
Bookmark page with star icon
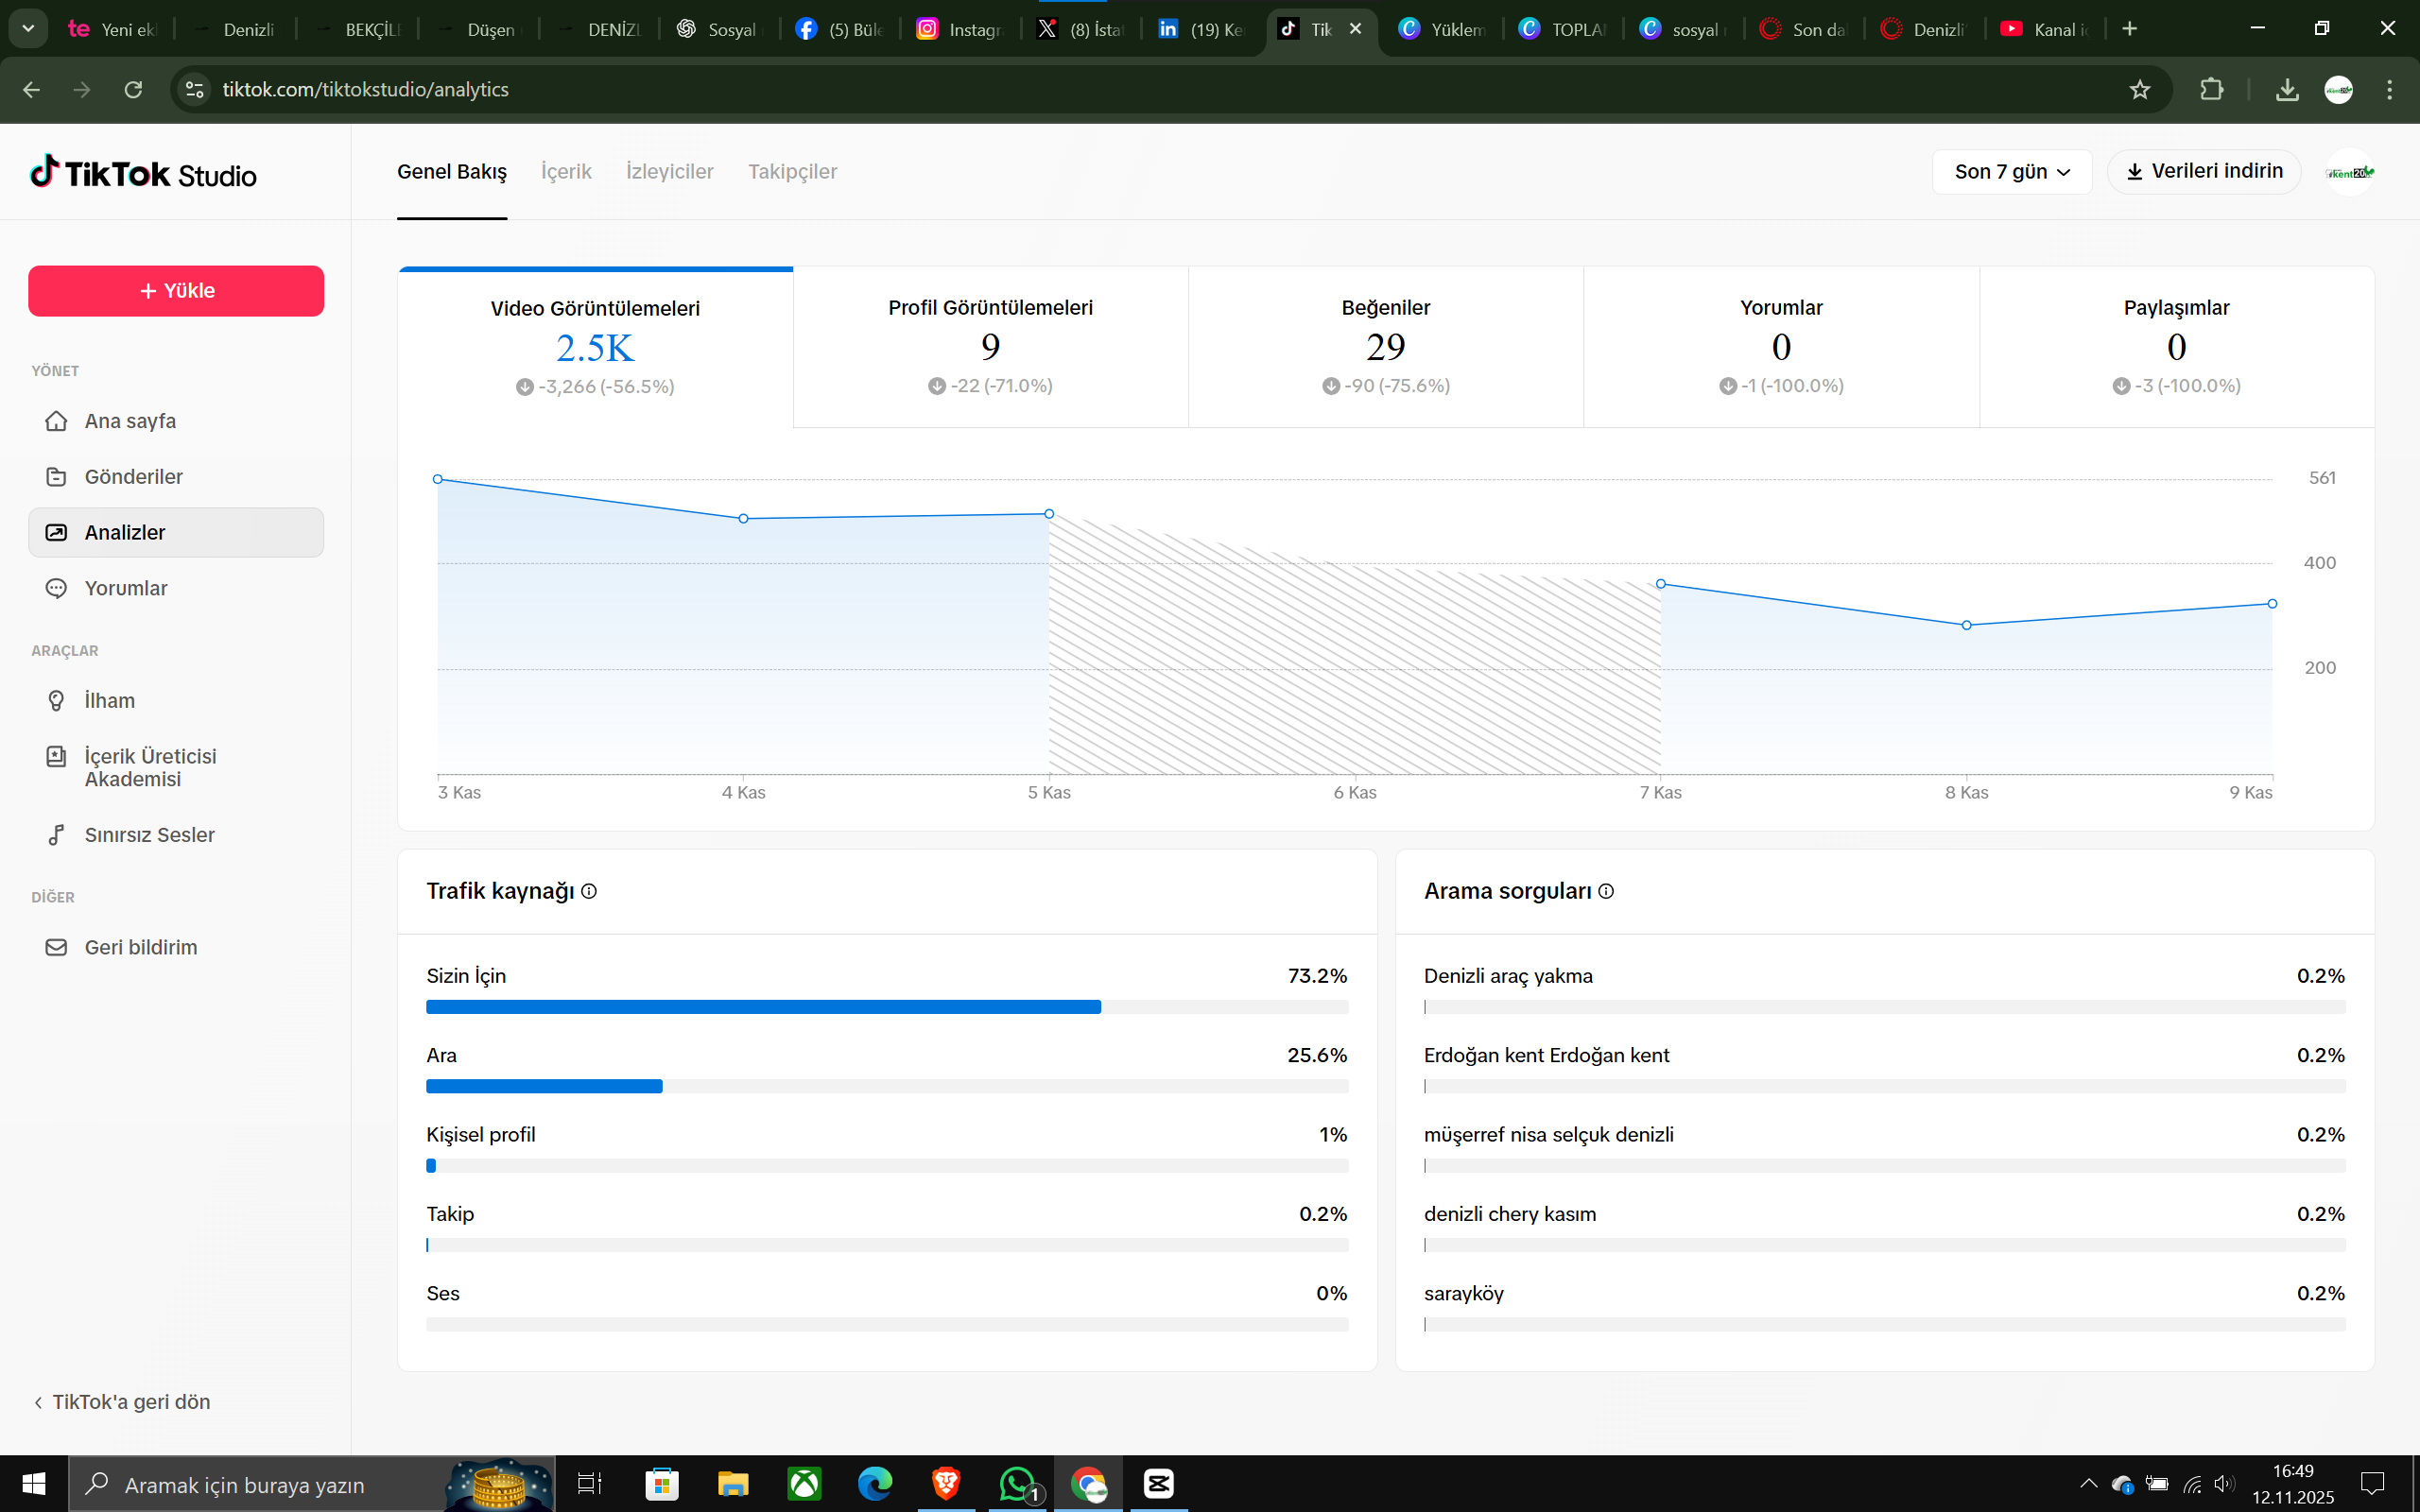tap(2139, 90)
